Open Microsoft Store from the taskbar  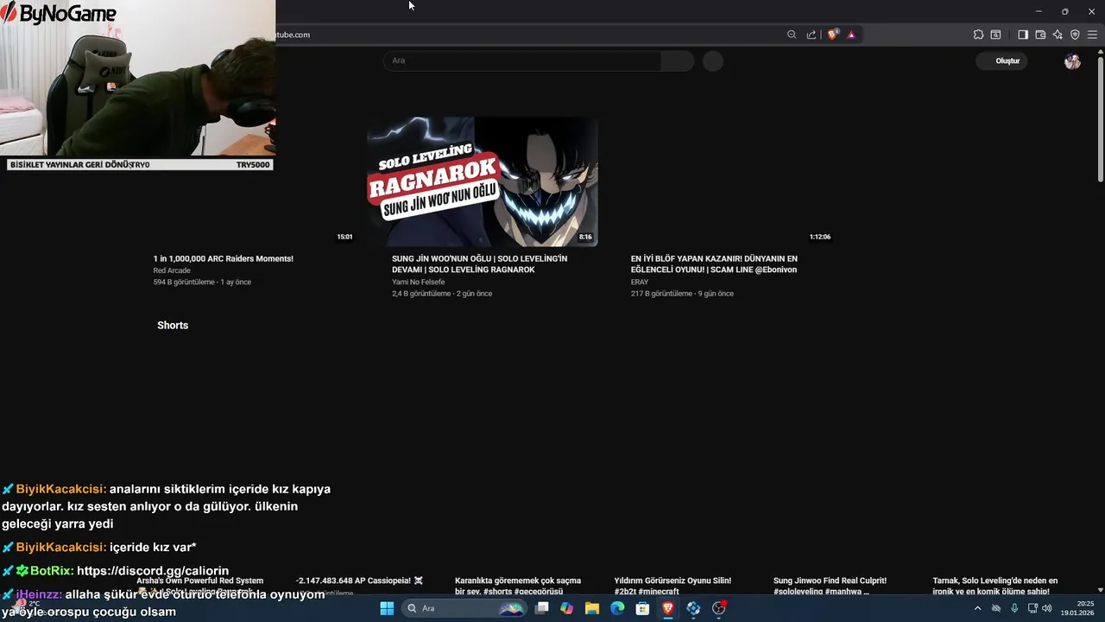point(642,608)
